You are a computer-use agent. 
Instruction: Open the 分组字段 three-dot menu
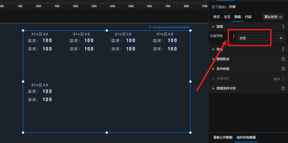click(234, 36)
